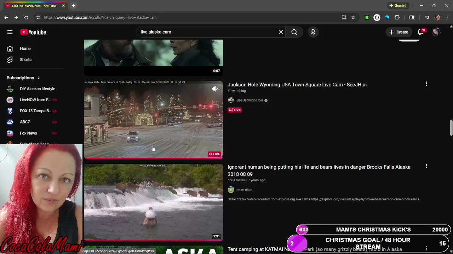The image size is (453, 254).
Task: Click the browser Forward arrow
Action: [16, 17]
